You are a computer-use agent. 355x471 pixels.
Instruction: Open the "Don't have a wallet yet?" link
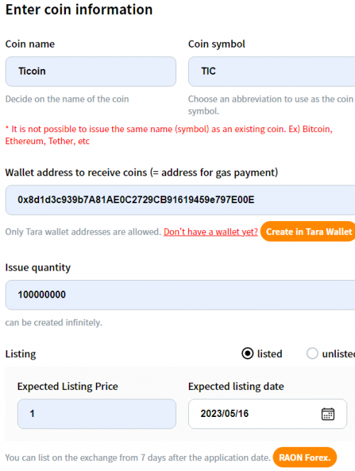[x=211, y=232]
